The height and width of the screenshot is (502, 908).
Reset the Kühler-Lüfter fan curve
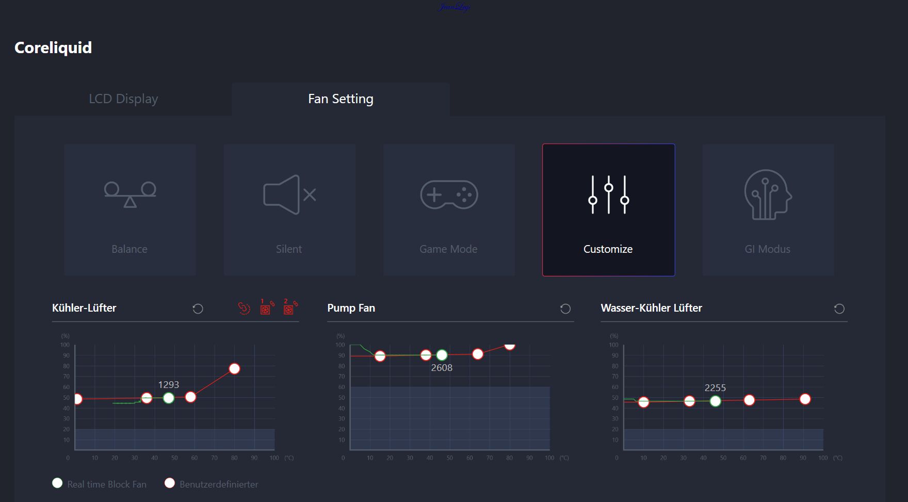click(198, 309)
